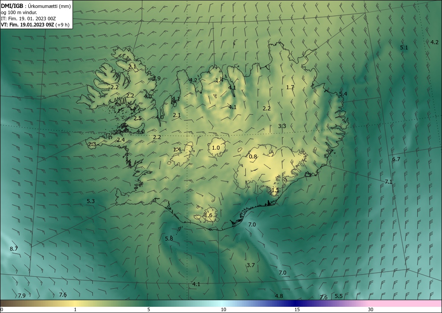The image size is (442, 313).
Task: Click the southern glacier value 1.6
Action: [x=208, y=215]
